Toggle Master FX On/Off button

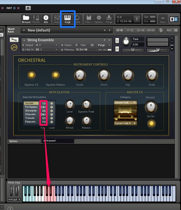(x=150, y=123)
